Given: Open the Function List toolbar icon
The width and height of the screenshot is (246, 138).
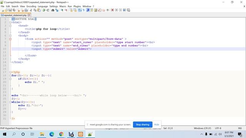Looking at the screenshot, I should pyautogui.click(x=100, y=10).
